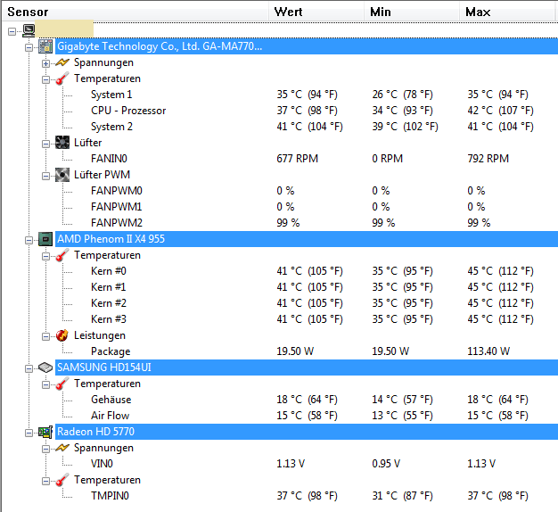Collapse Temperaturen under Radeon HD 5770
Image resolution: width=558 pixels, height=512 pixels.
(x=45, y=481)
